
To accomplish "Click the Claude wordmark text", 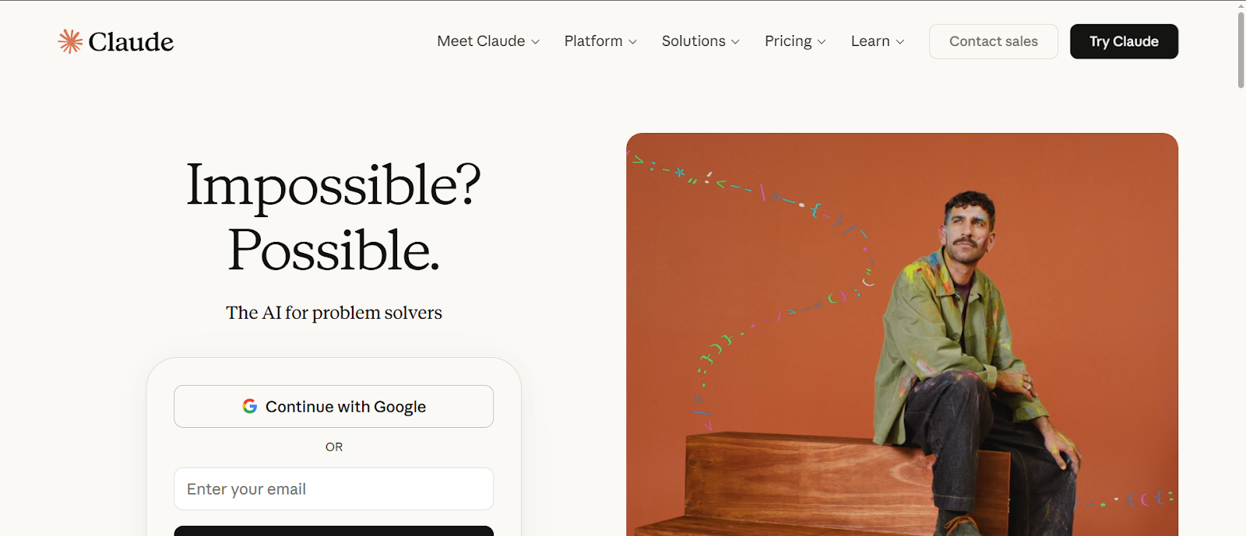I will click(x=131, y=41).
